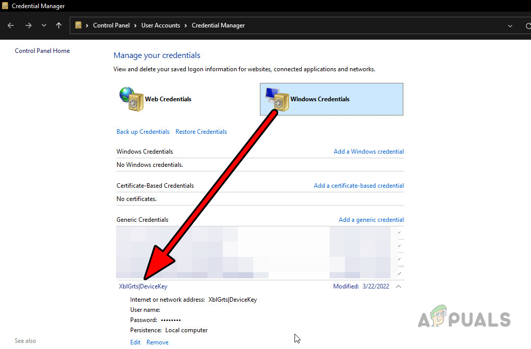Click Add a Windows credential
The image size is (531, 349).
click(369, 151)
